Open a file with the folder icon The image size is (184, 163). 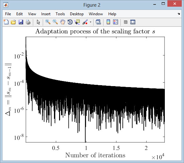13,22
